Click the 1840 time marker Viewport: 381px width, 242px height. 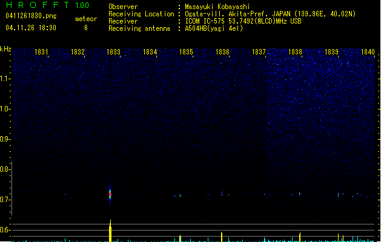[368, 52]
